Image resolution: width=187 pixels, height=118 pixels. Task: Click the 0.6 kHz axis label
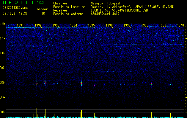click(3, 112)
